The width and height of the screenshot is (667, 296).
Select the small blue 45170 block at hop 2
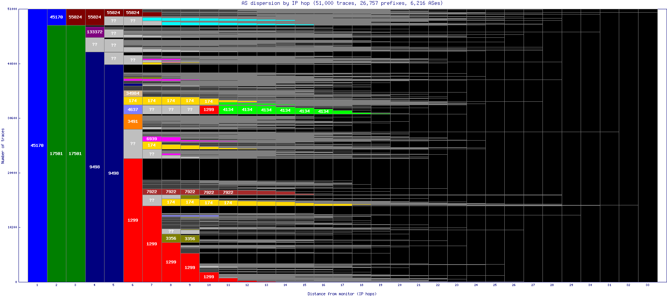tap(56, 17)
